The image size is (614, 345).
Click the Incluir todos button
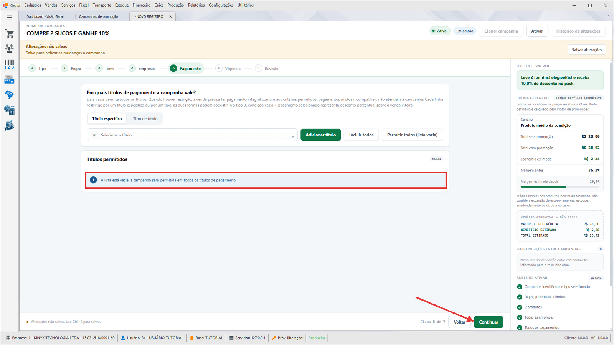361,135
